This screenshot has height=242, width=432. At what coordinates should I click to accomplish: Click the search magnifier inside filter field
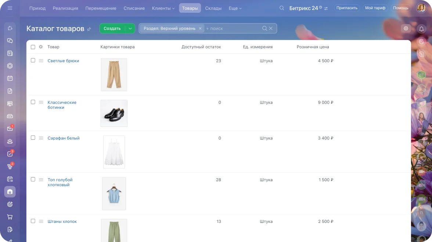tap(264, 28)
